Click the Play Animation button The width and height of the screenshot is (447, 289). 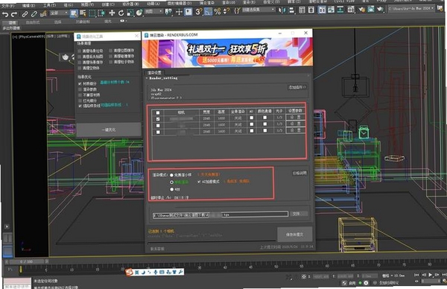pos(431,275)
